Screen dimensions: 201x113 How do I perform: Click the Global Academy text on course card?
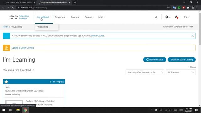pyautogui.click(x=13, y=94)
